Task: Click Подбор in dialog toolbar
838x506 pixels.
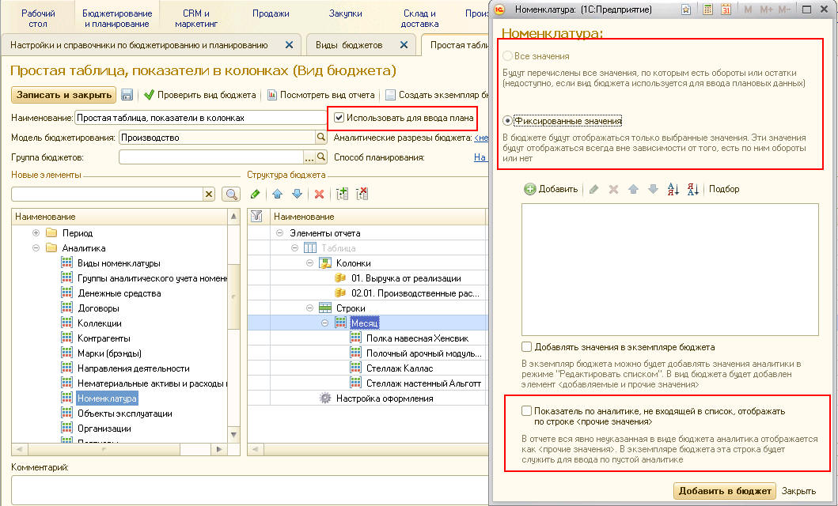Action: click(x=724, y=189)
